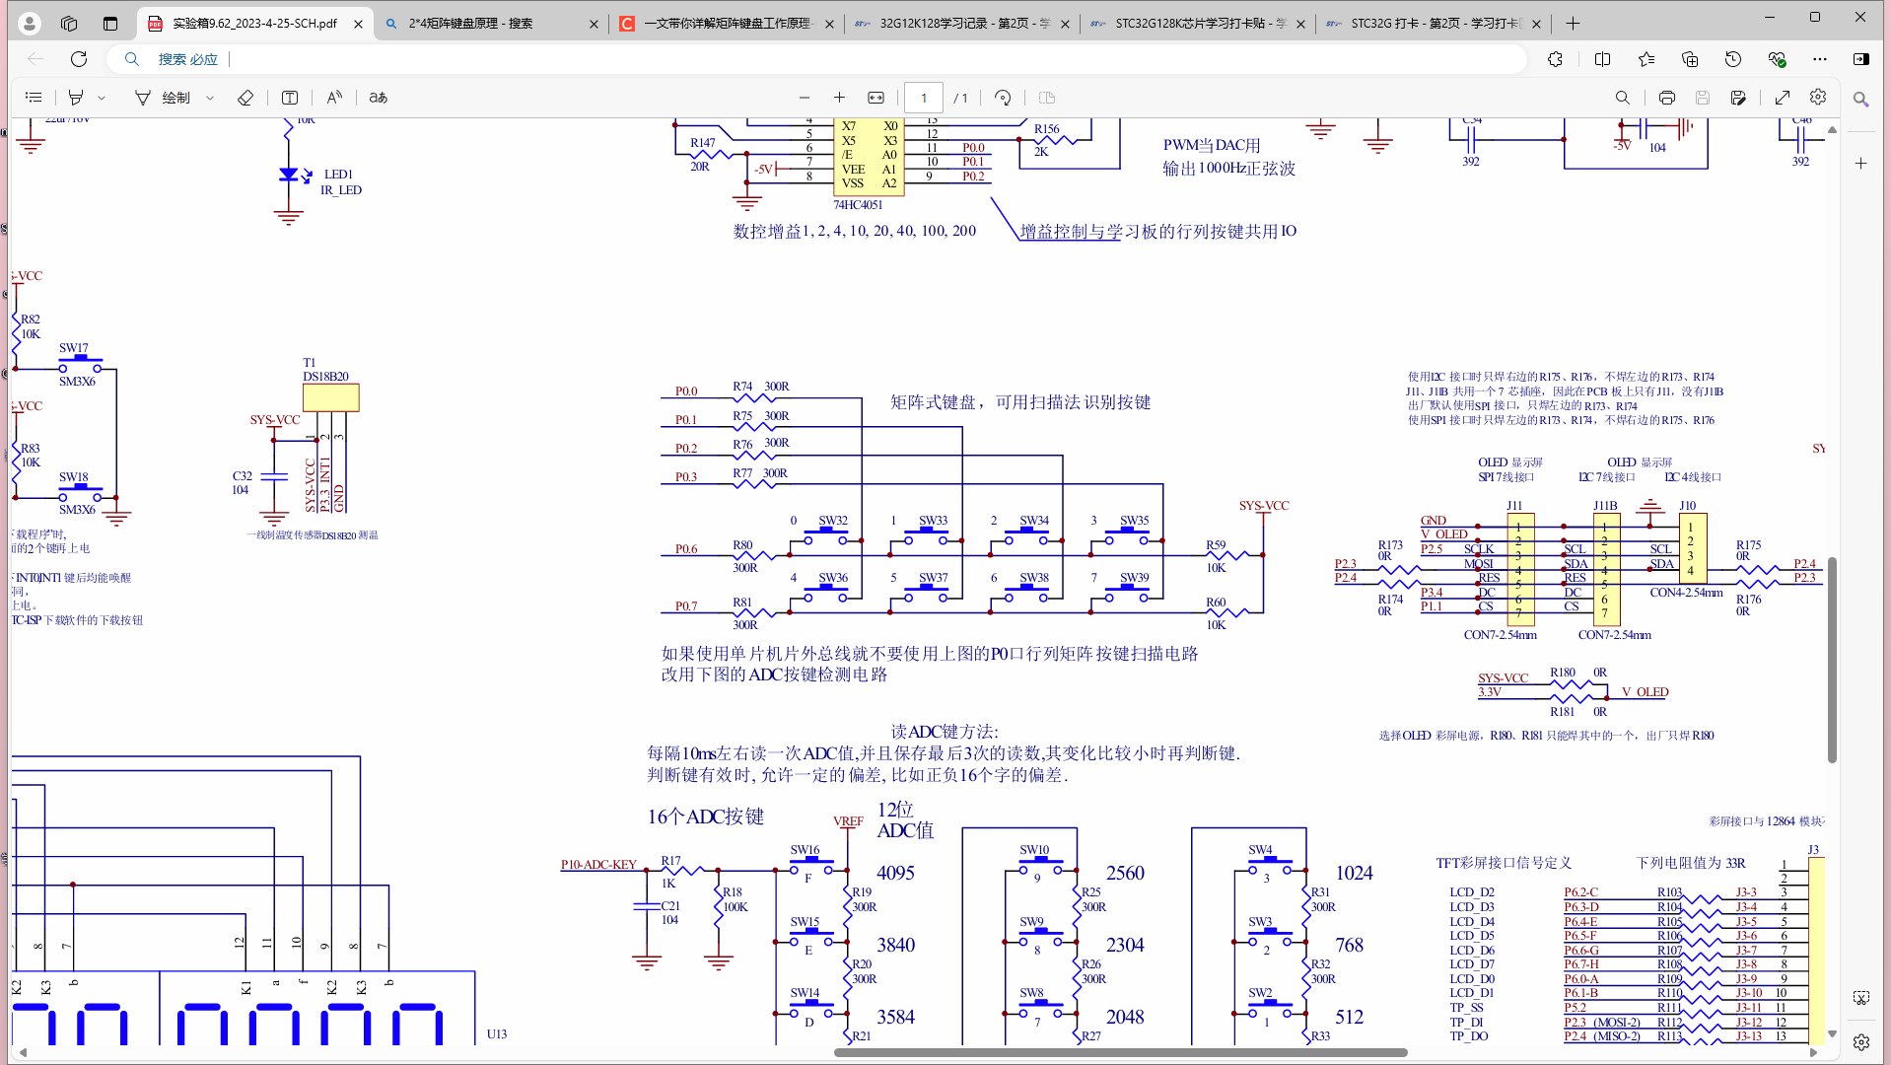The height and width of the screenshot is (1065, 1891).
Task: Open workspaces menu
Action: tap(69, 23)
